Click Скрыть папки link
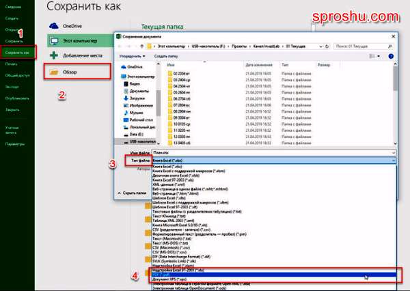Viewport: 410px width, 291px height. tap(139, 193)
